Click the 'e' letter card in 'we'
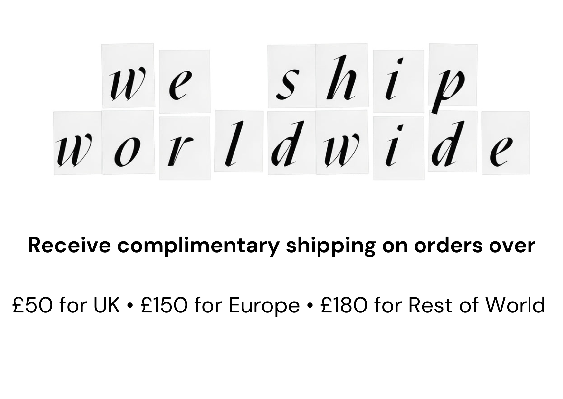 pyautogui.click(x=184, y=81)
